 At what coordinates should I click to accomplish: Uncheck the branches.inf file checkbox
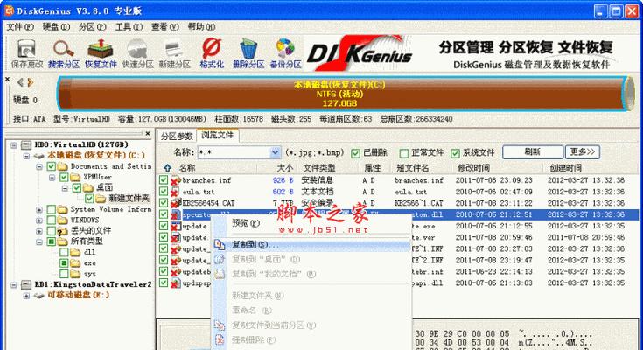point(164,180)
